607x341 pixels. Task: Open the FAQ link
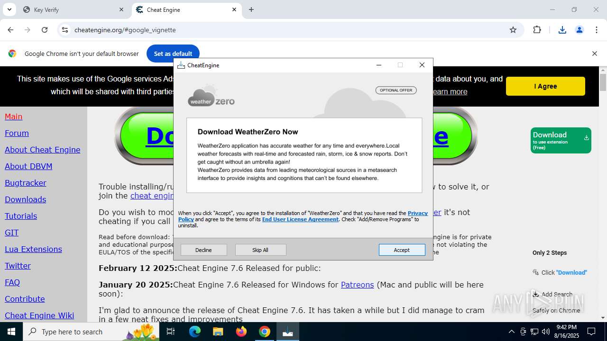pyautogui.click(x=12, y=282)
